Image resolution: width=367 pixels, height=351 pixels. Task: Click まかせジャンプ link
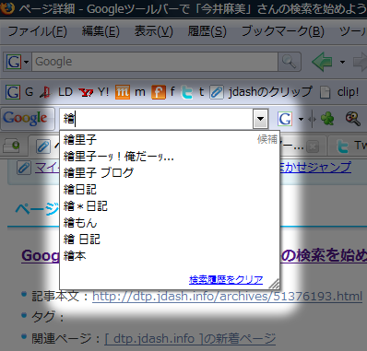point(315,168)
